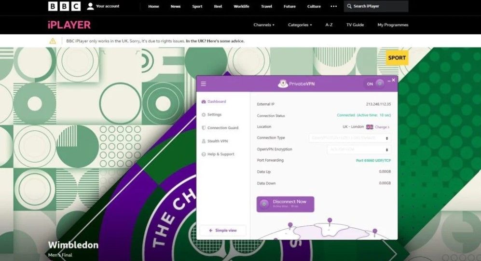Click the PrivateVPN logo in the title bar

click(x=296, y=84)
